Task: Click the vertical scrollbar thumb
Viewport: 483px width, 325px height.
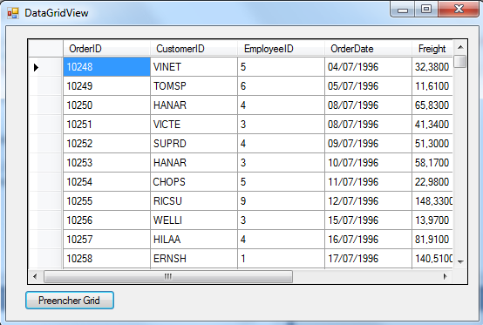Action: click(x=460, y=61)
